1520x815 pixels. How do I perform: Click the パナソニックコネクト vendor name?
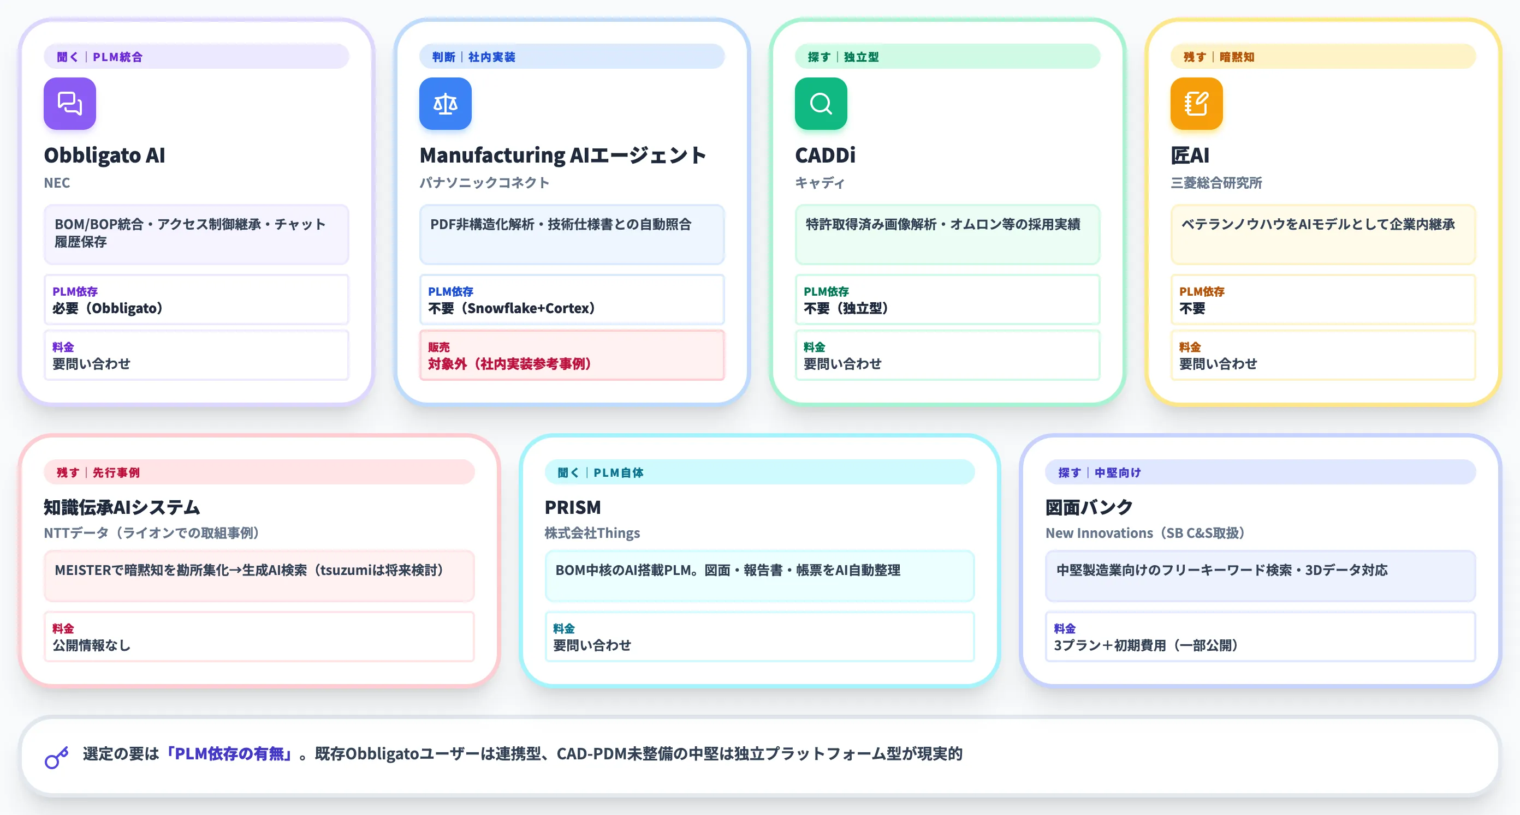pyautogui.click(x=484, y=183)
